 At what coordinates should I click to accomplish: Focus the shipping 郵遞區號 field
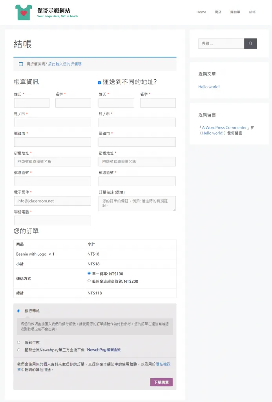click(137, 181)
